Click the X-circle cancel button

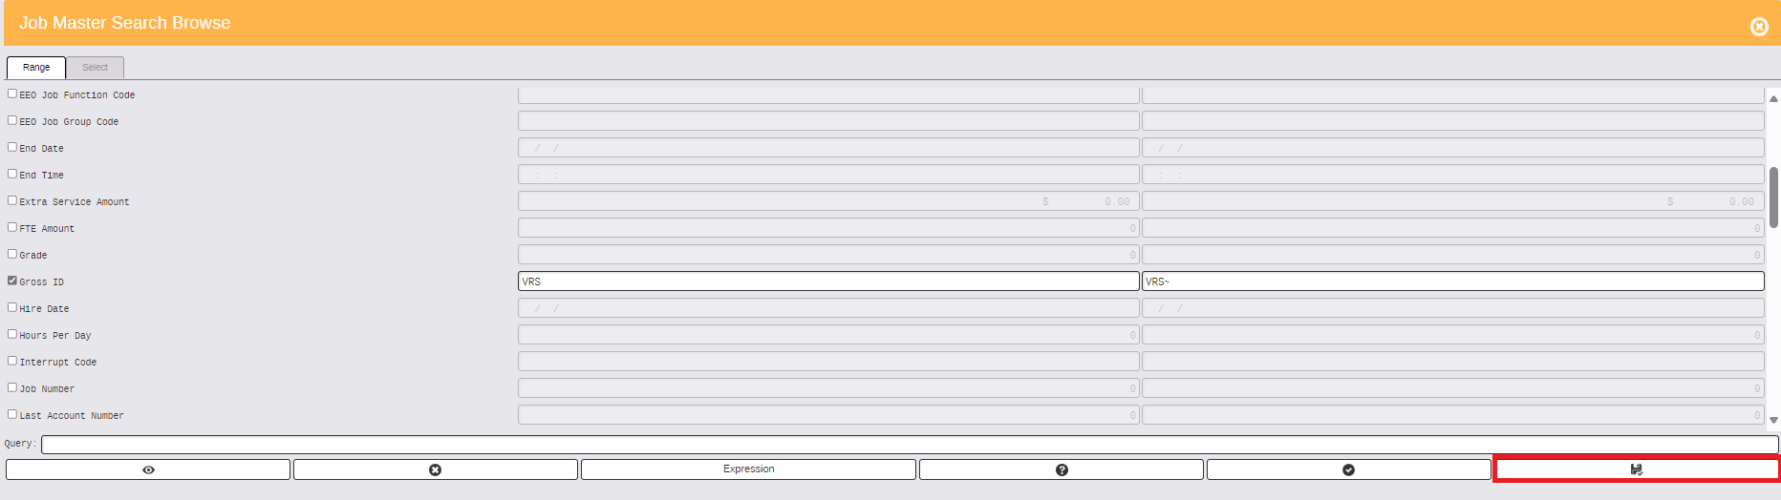tap(435, 469)
